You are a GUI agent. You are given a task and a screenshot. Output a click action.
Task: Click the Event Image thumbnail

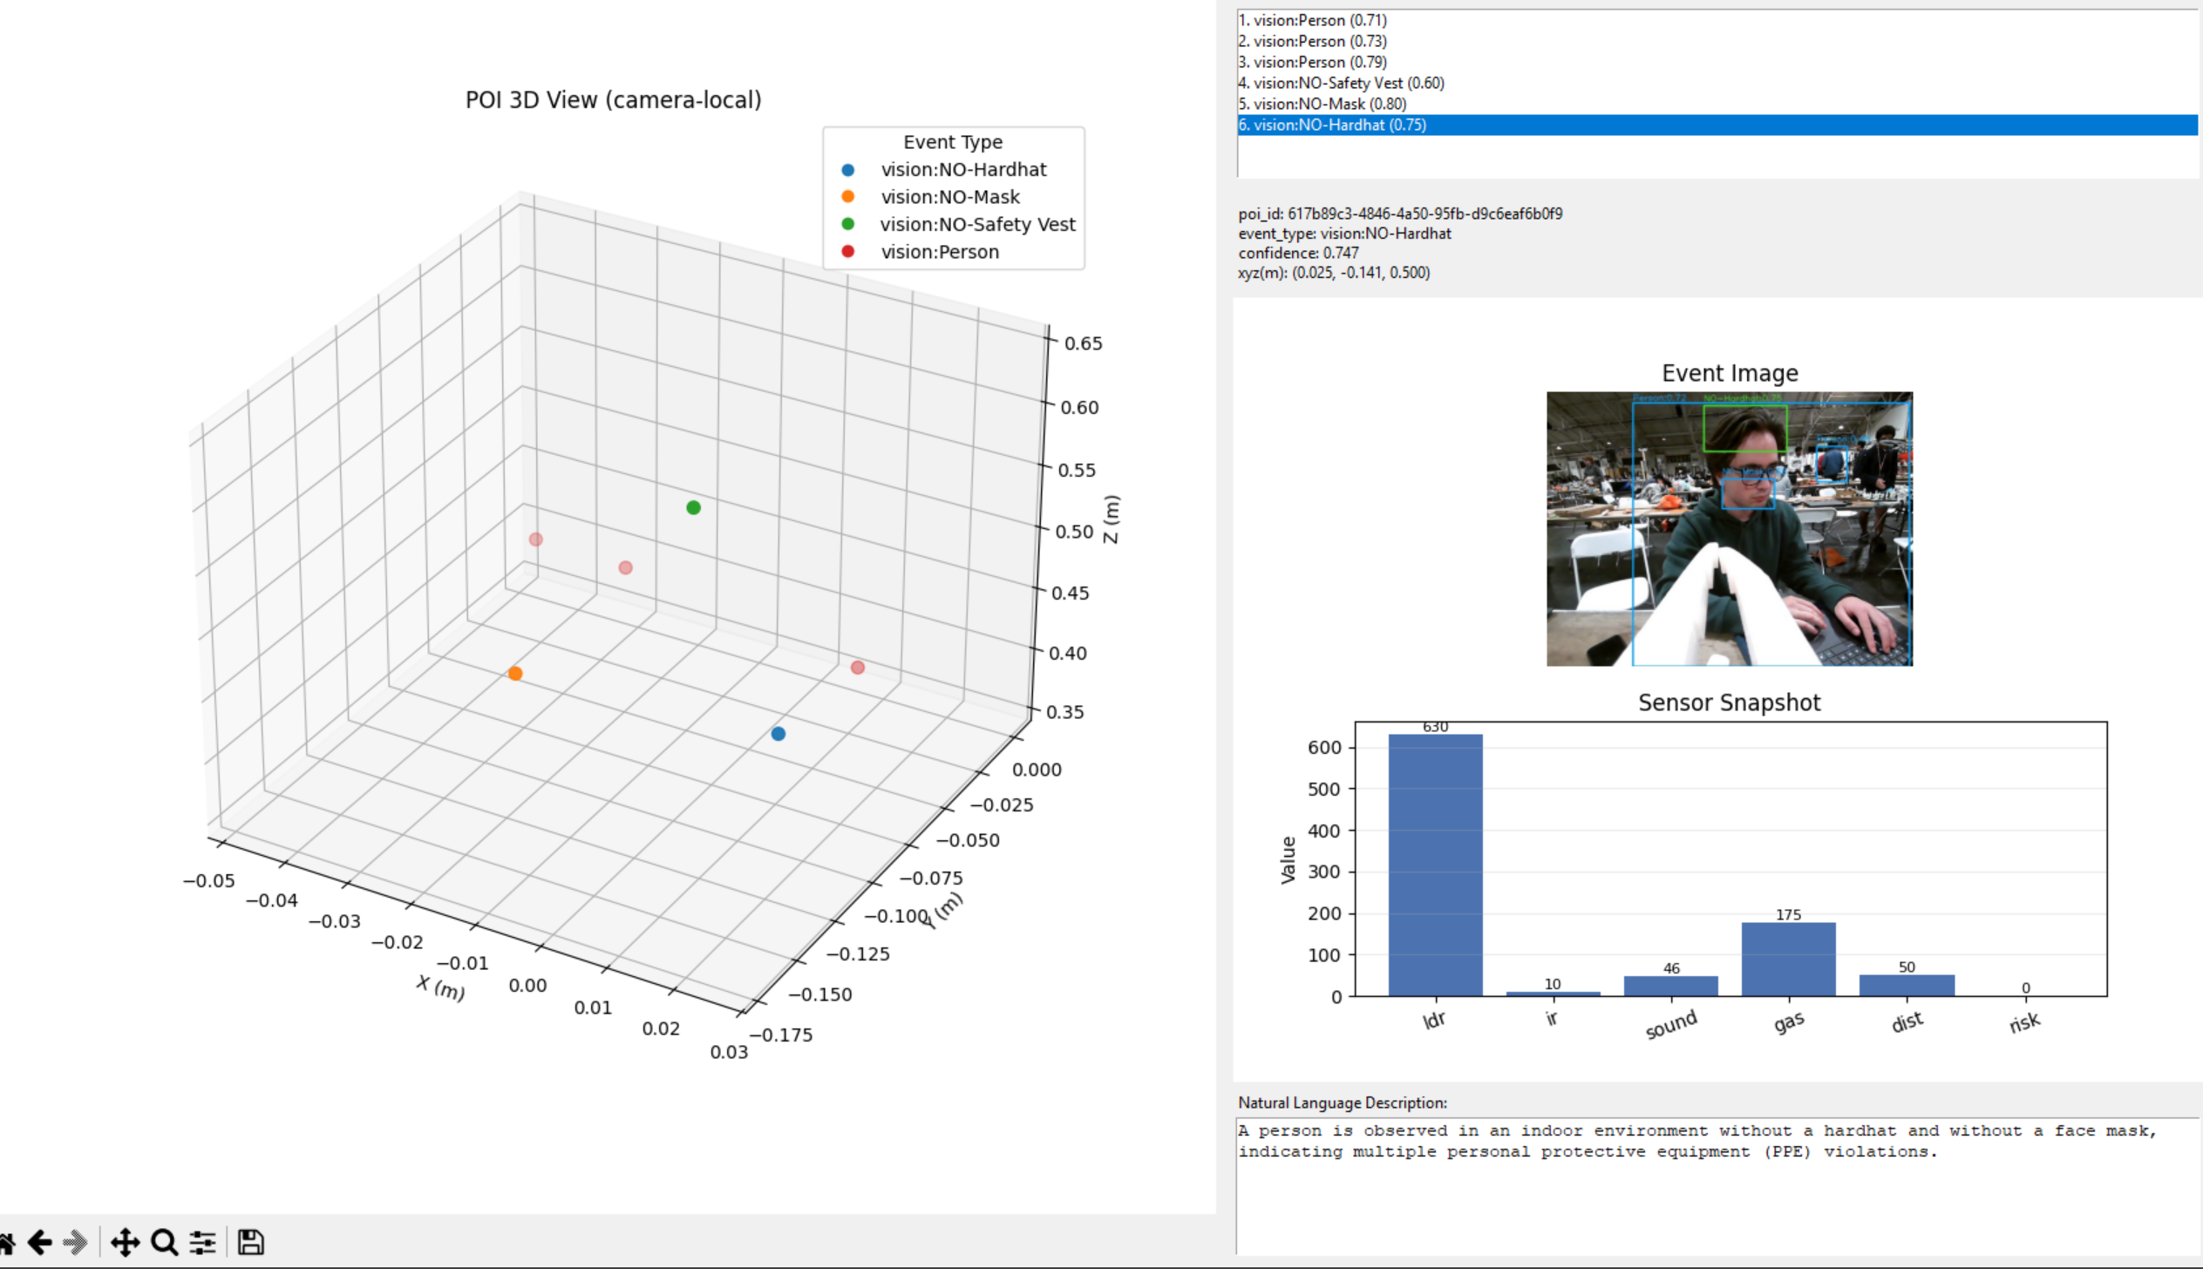tap(1729, 529)
